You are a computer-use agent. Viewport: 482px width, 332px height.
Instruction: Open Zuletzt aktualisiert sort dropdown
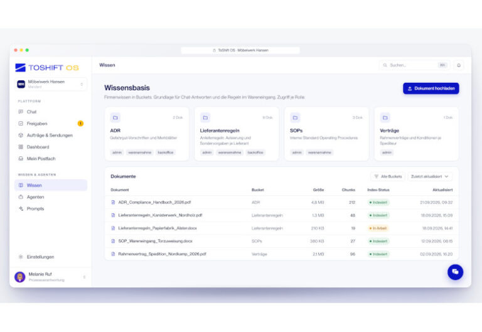(430, 176)
